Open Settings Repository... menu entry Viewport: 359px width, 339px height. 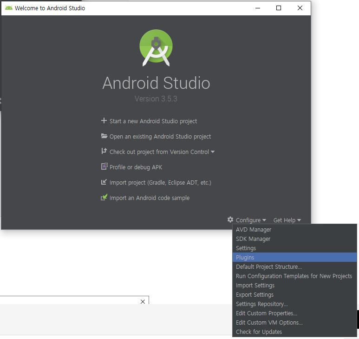pyautogui.click(x=294, y=304)
